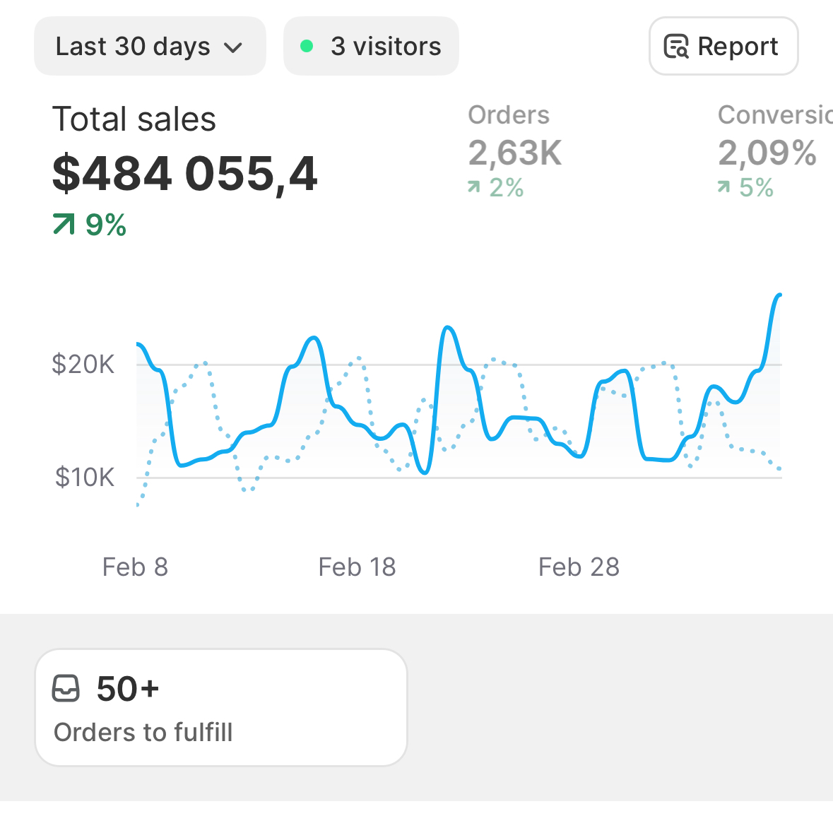Image resolution: width=833 pixels, height=816 pixels.
Task: Click the green live visitors dot
Action: tap(307, 47)
